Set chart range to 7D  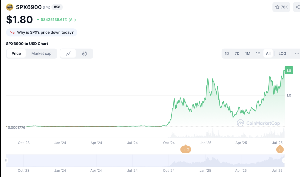click(237, 53)
